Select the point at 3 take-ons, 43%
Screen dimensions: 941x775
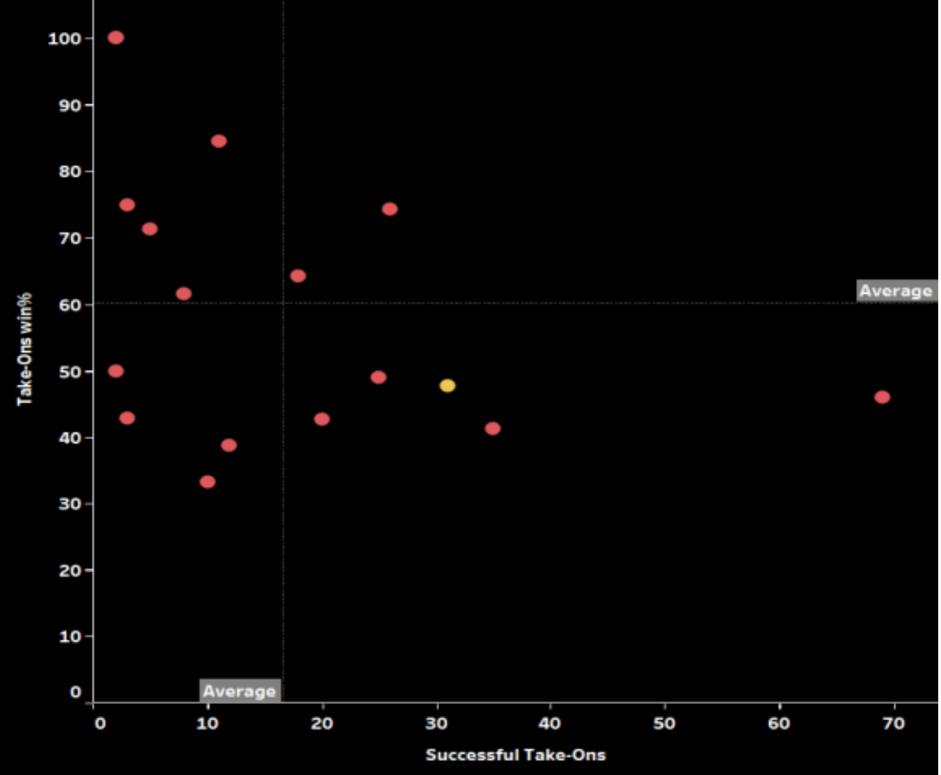(x=127, y=418)
